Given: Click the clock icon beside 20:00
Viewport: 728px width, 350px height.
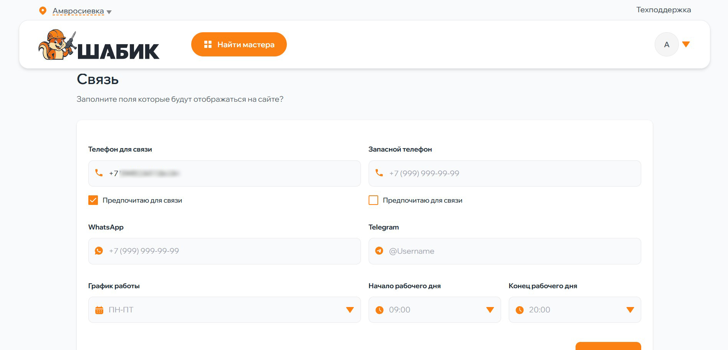Looking at the screenshot, I should click(x=520, y=310).
